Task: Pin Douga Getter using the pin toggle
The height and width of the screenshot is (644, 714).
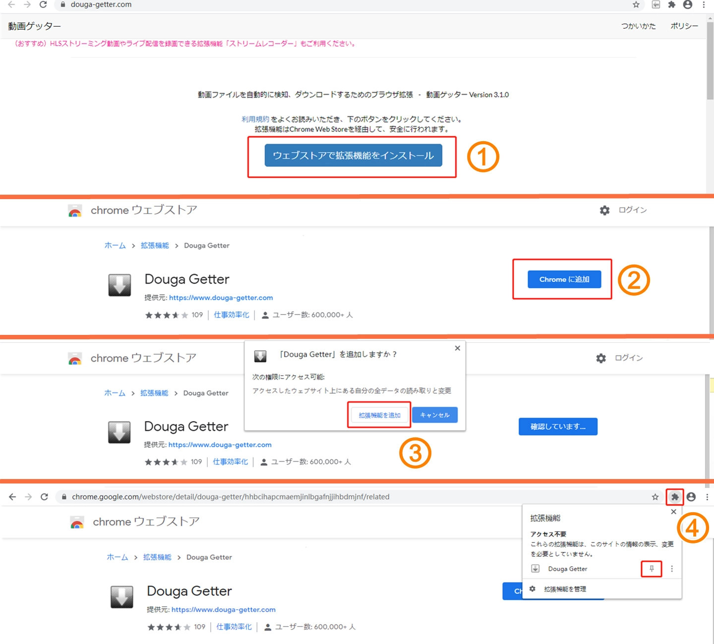Action: coord(651,569)
